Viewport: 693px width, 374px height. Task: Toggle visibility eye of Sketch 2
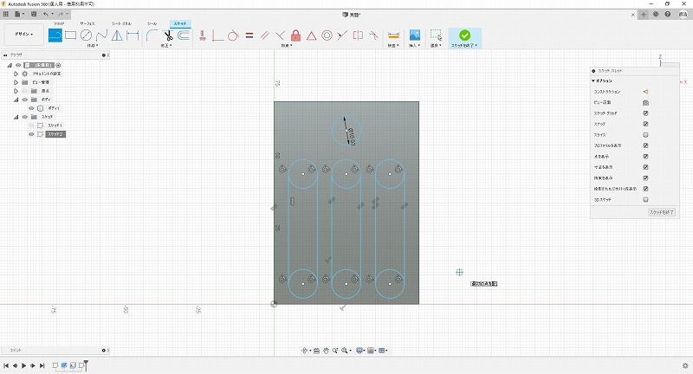coord(32,134)
